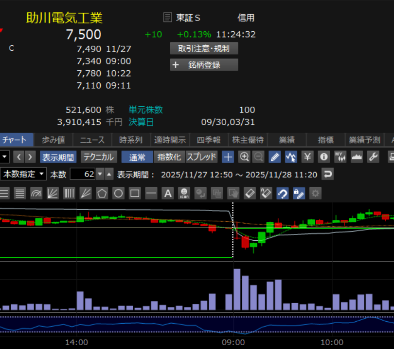This screenshot has height=349, width=394.
Task: Click the text annotation A tool
Action: point(168,194)
